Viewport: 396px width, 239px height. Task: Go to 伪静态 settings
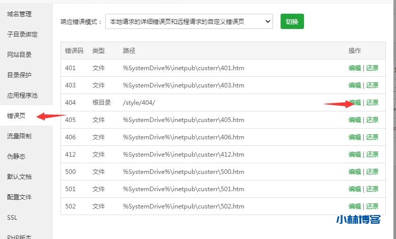pyautogui.click(x=16, y=156)
